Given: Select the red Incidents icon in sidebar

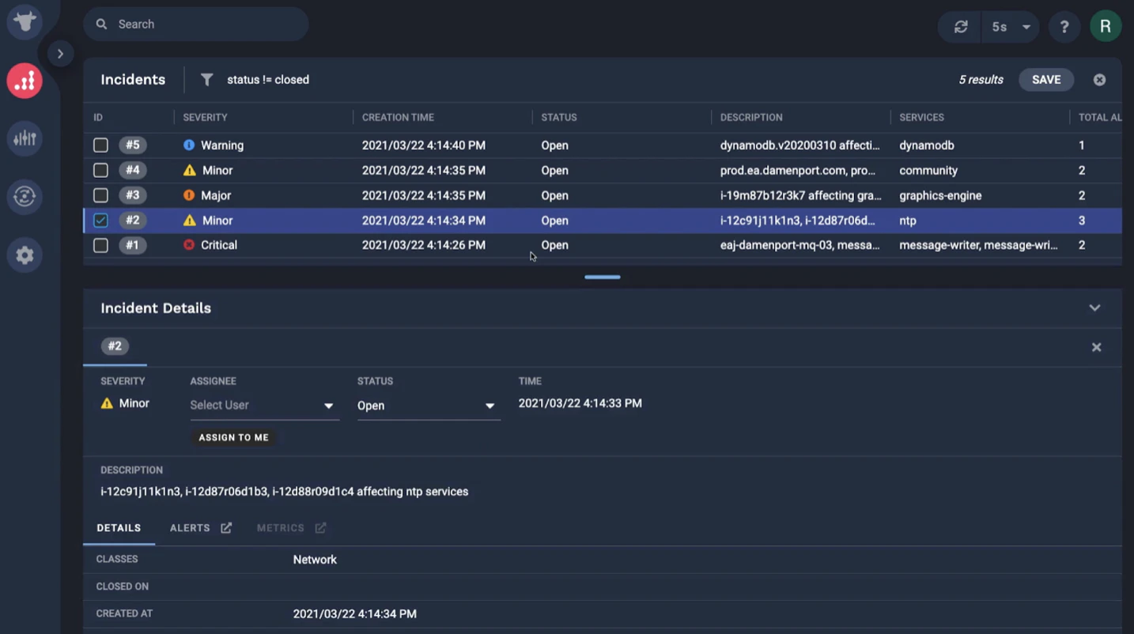Looking at the screenshot, I should tap(24, 80).
